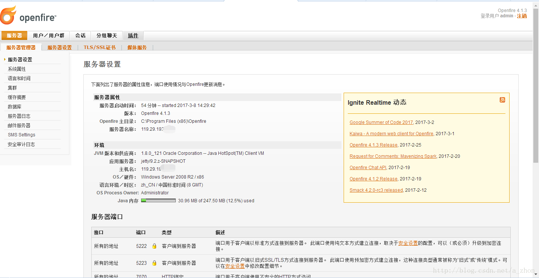Click the Ignite Realtime 动态 heading
539x278 pixels.
pyautogui.click(x=377, y=102)
